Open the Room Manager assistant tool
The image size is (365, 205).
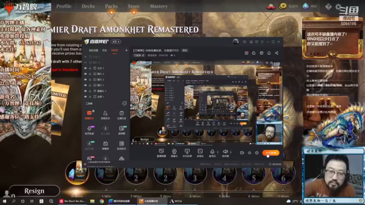coord(105,115)
